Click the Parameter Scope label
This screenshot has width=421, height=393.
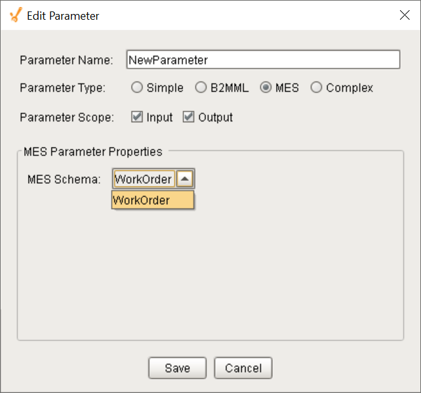click(x=67, y=118)
